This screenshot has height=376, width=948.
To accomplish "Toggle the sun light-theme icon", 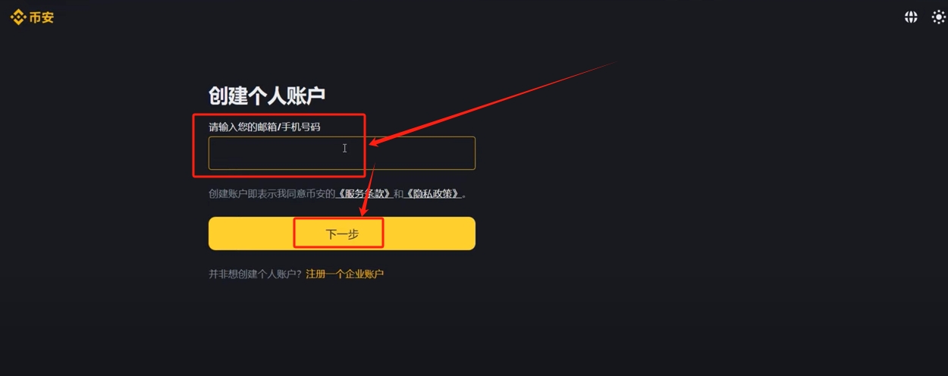I will (939, 17).
